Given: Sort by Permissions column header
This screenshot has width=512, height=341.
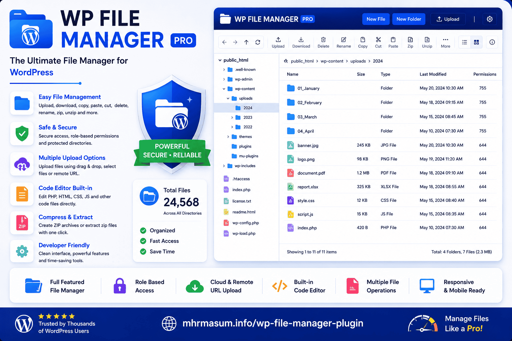Looking at the screenshot, I should pos(485,74).
